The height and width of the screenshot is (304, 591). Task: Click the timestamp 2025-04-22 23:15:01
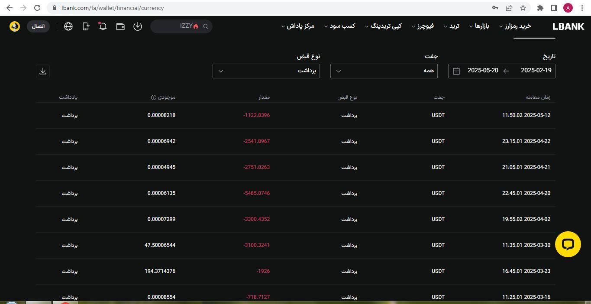(x=526, y=141)
